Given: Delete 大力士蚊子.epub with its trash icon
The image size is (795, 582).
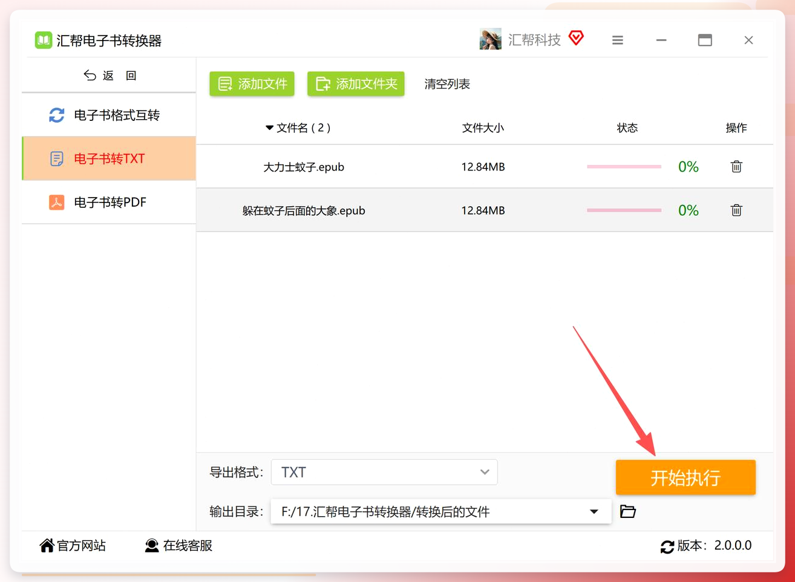Looking at the screenshot, I should (x=736, y=167).
